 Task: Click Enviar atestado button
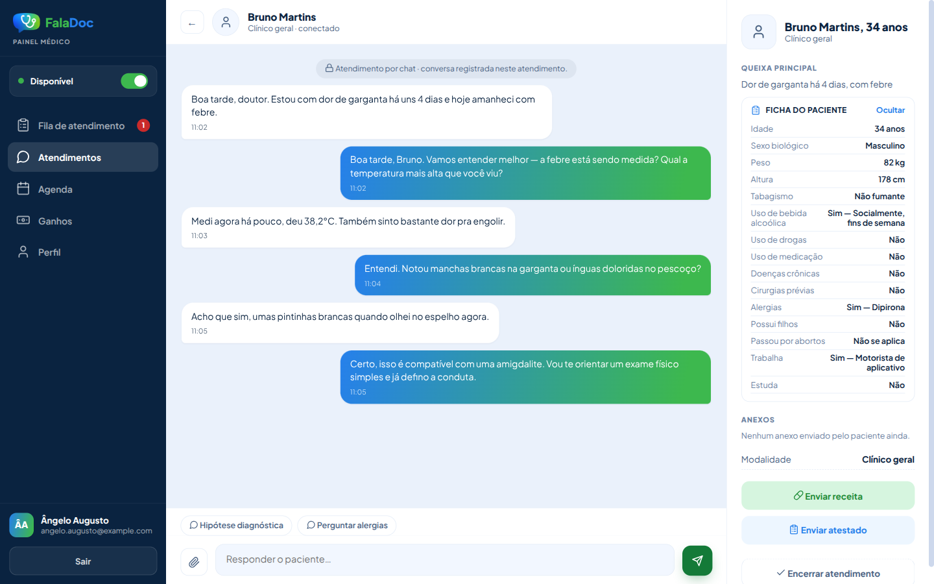828,530
